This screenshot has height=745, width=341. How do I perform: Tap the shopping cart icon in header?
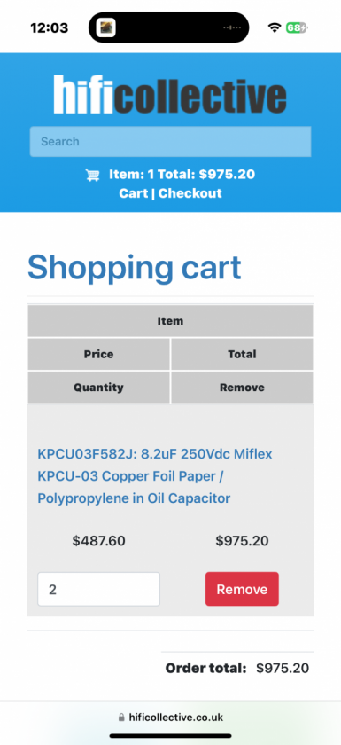click(92, 176)
